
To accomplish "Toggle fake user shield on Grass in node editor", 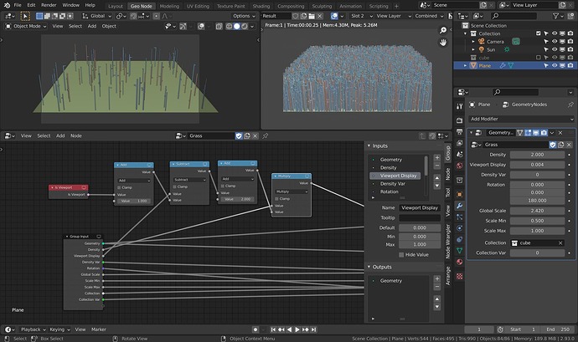I will (x=239, y=135).
